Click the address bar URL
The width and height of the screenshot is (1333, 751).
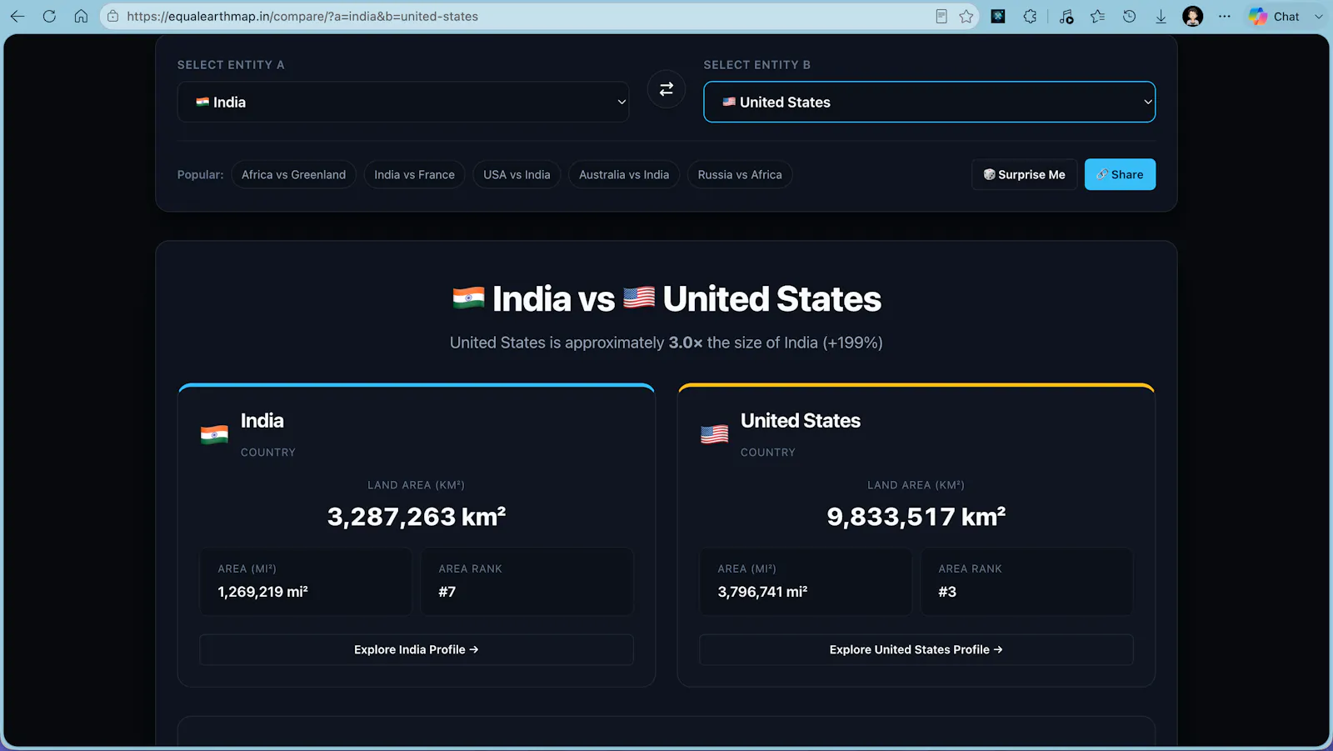pos(302,17)
